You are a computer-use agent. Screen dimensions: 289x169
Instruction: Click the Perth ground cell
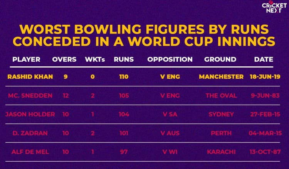[x=221, y=133]
